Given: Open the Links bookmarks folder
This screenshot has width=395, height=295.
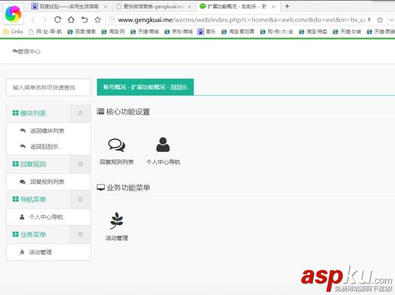Looking at the screenshot, I should point(13,31).
